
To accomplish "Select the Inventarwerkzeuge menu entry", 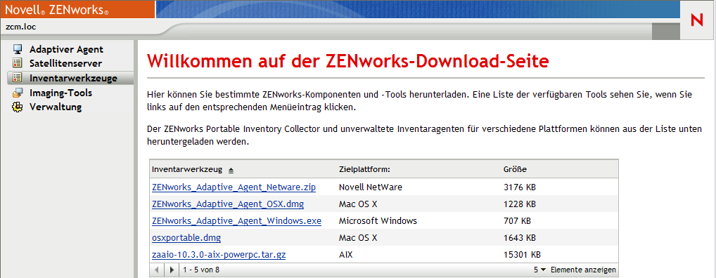I will coord(73,78).
